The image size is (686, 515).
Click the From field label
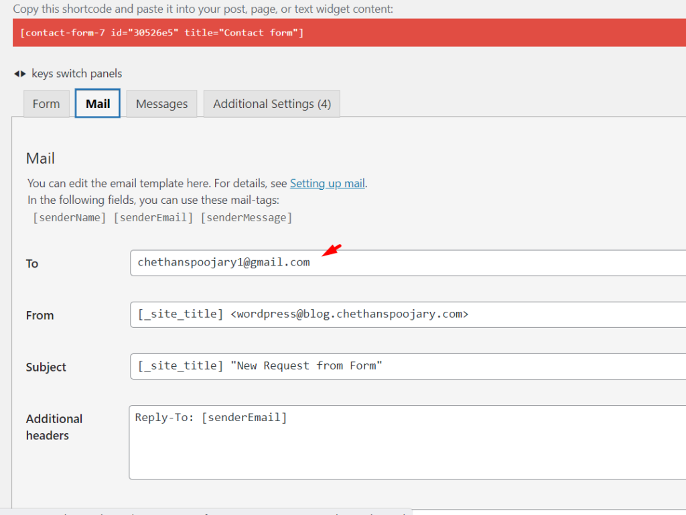40,315
